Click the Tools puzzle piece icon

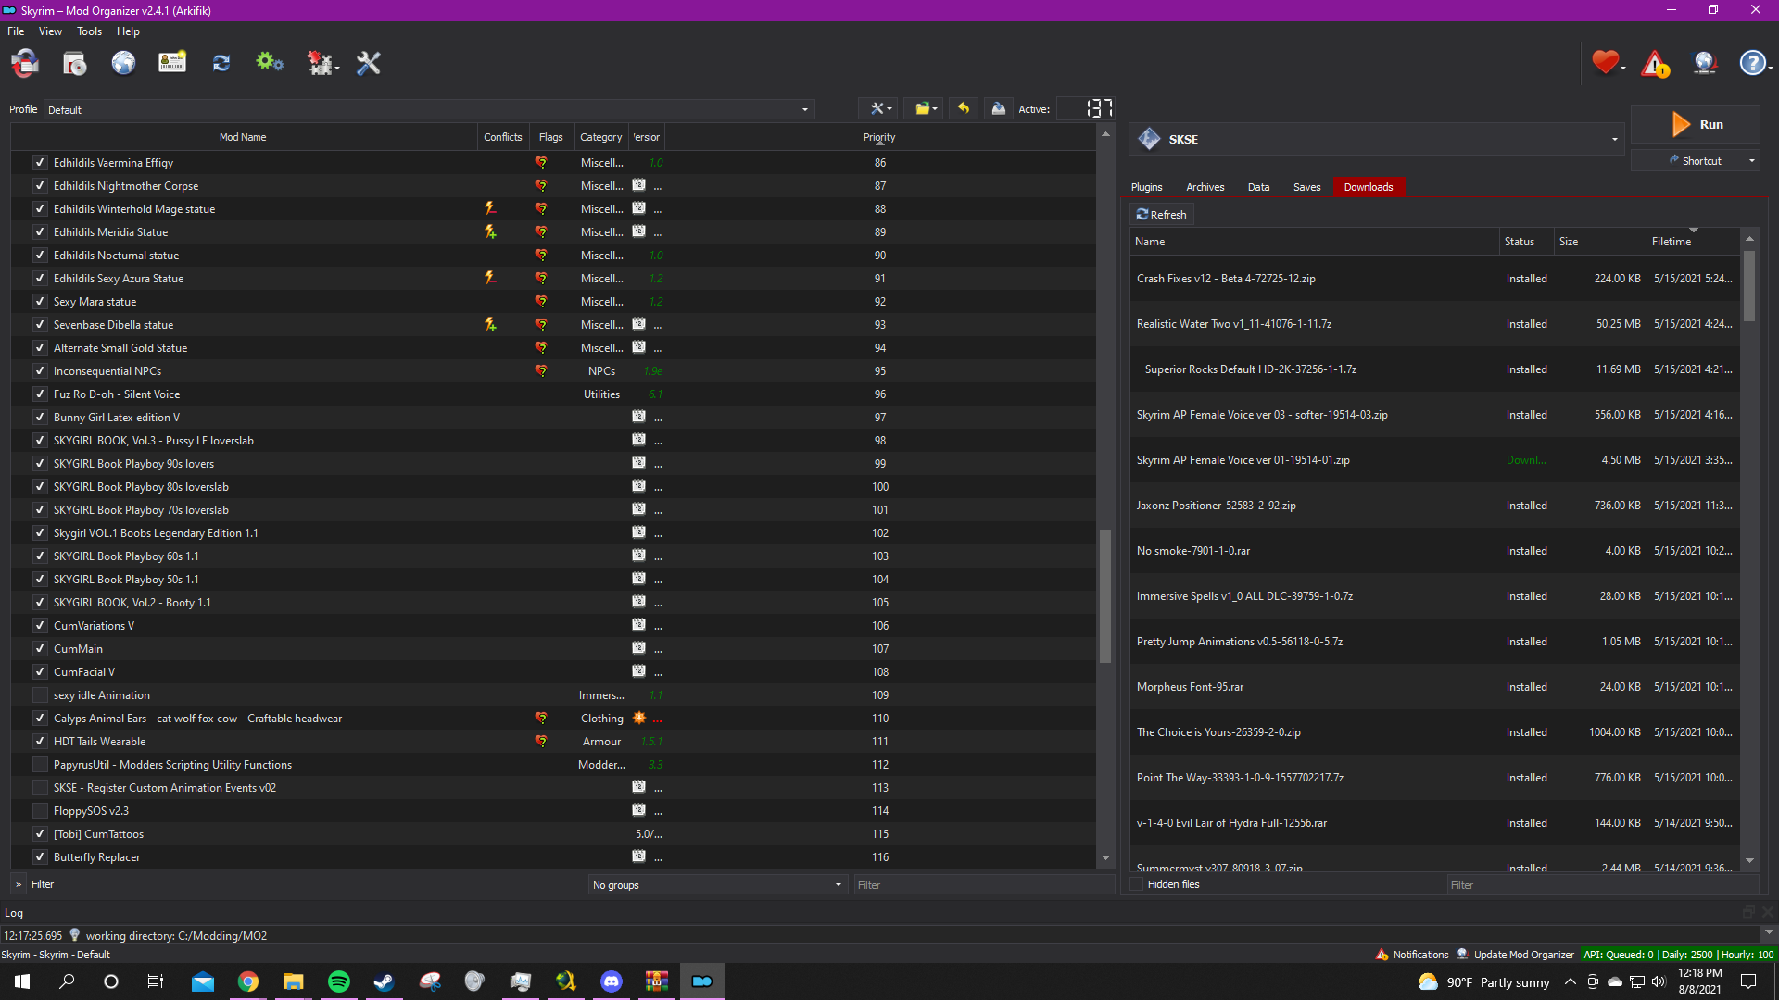(x=319, y=63)
